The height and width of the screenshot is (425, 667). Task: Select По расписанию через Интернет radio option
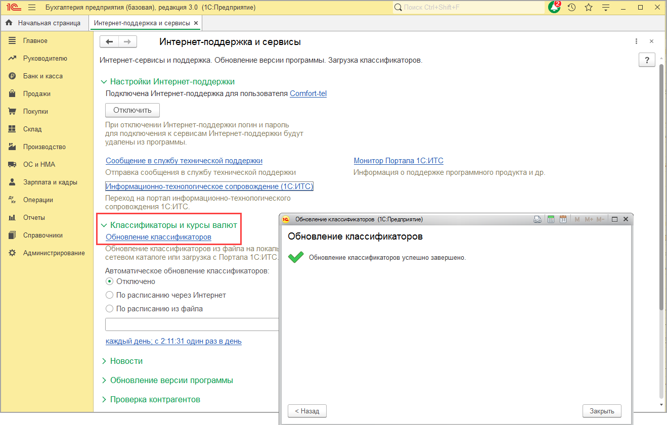pyautogui.click(x=109, y=295)
